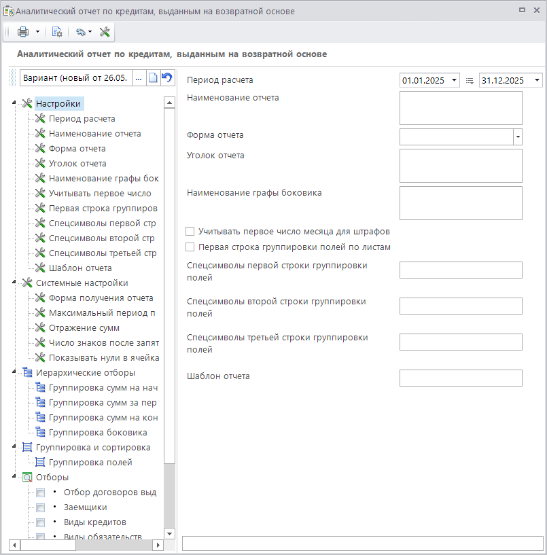Open the Форма отчета dropdown
This screenshot has height=555, width=547.
[518, 137]
